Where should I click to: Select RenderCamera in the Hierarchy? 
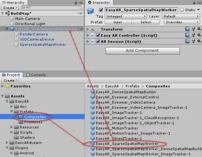(x=34, y=34)
